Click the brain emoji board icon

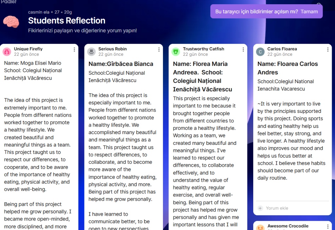[x=11, y=22]
